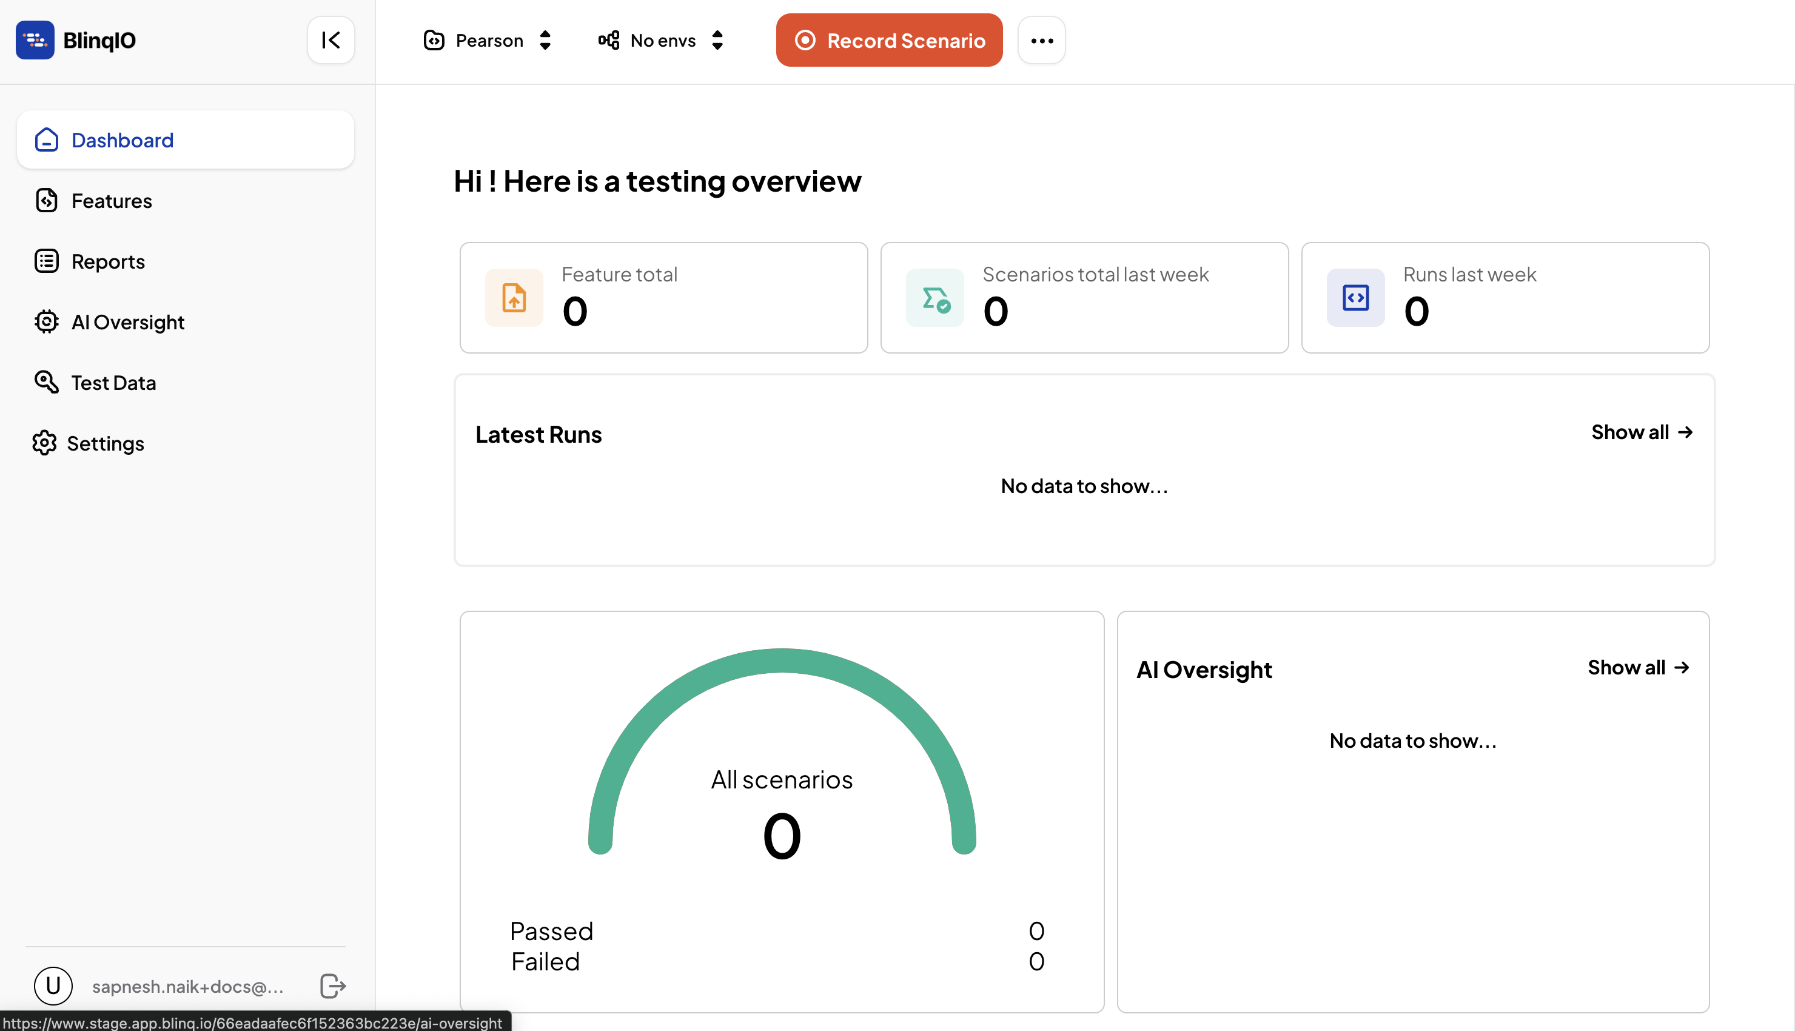This screenshot has height=1031, width=1795.
Task: Open the Reports menu item
Action: tap(186, 261)
